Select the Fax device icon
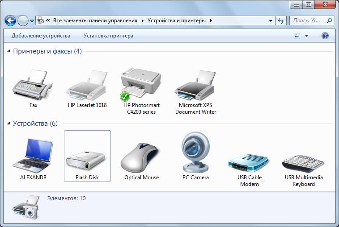 tap(33, 85)
